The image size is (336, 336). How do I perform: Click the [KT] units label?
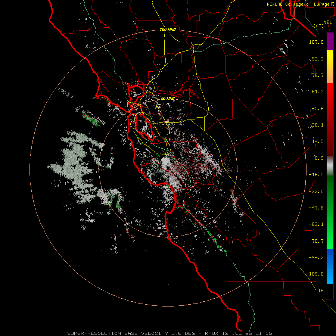(x=319, y=26)
